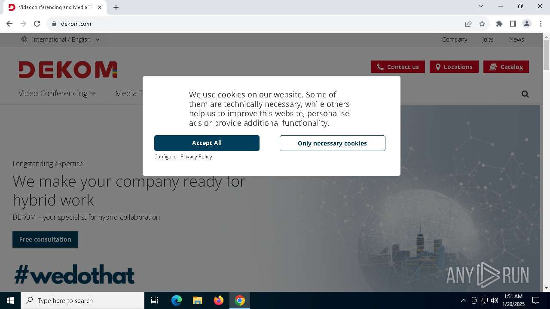
Task: Show hidden system tray icons
Action: pyautogui.click(x=463, y=300)
